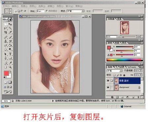
Task: Open the opacity 100% slider arrow
Action: click(x=141, y=70)
